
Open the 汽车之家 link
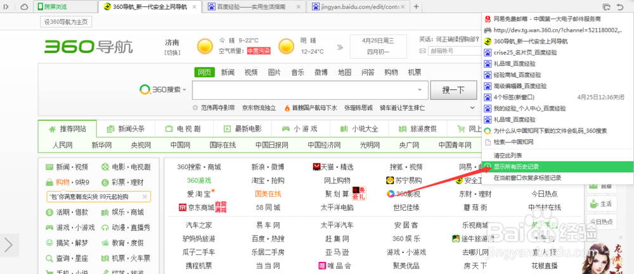(x=198, y=225)
